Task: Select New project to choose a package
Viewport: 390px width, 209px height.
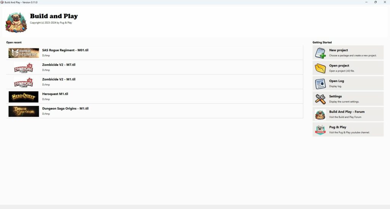Action: 348,52
